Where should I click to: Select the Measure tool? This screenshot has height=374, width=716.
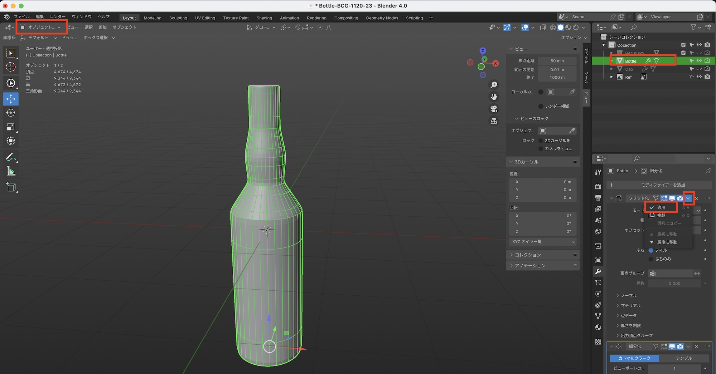pyautogui.click(x=11, y=172)
